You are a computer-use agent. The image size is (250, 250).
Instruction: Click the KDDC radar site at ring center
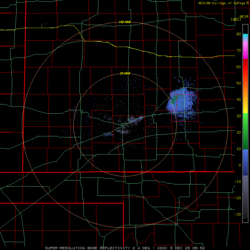[x=125, y=125]
